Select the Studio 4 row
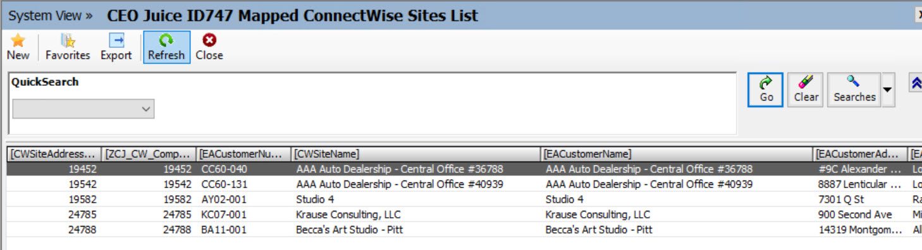Screen dimensions: 922x250 [464, 199]
